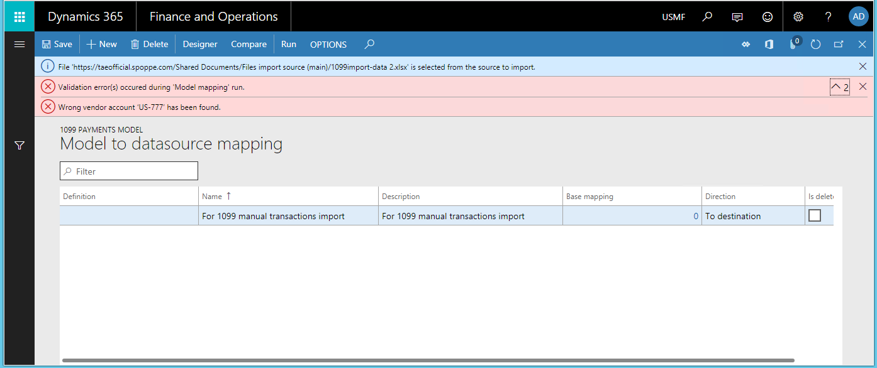The width and height of the screenshot is (877, 368).
Task: Open the messages icon in header
Action: point(737,17)
